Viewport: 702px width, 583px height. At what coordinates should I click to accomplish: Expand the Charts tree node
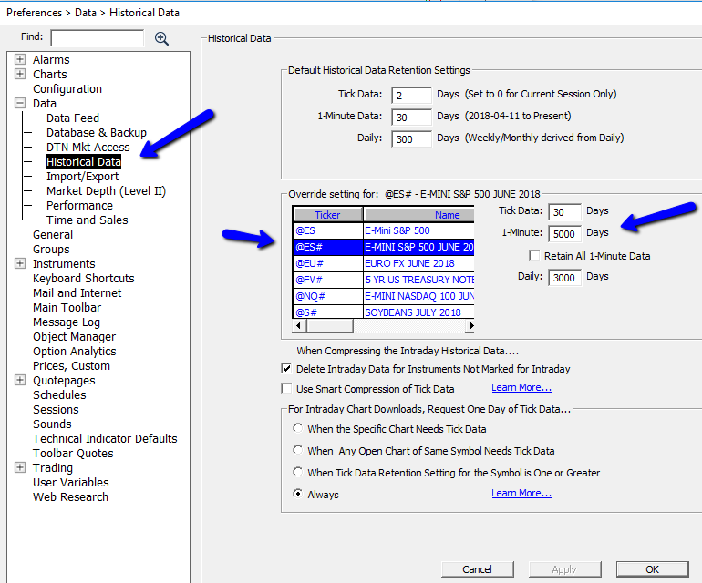click(x=20, y=74)
